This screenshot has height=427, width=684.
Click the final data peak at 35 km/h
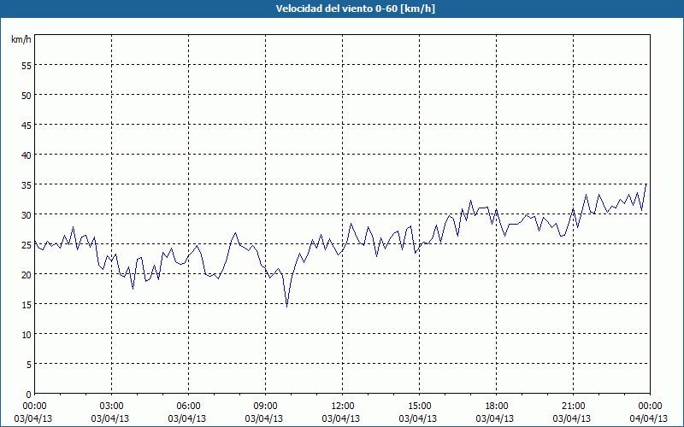[x=646, y=184]
